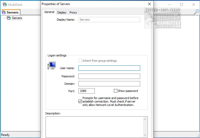Click the magnifier search icon in MultiDesk
Image resolution: width=200 pixels, height=138 pixels.
[196, 12]
